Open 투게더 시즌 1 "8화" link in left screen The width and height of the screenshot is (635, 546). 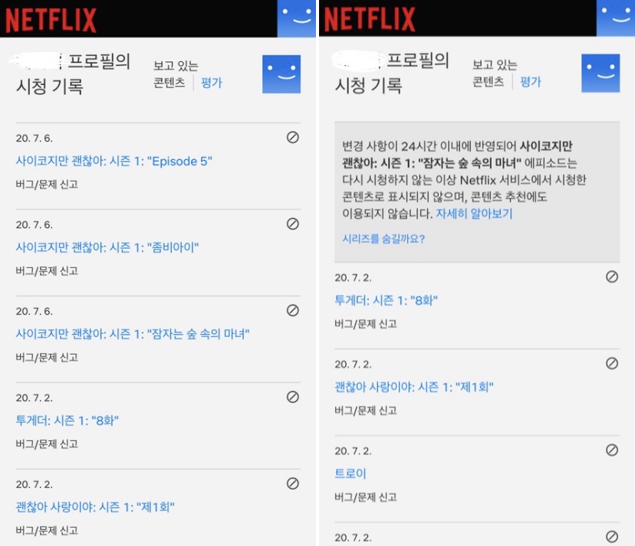[x=67, y=420]
